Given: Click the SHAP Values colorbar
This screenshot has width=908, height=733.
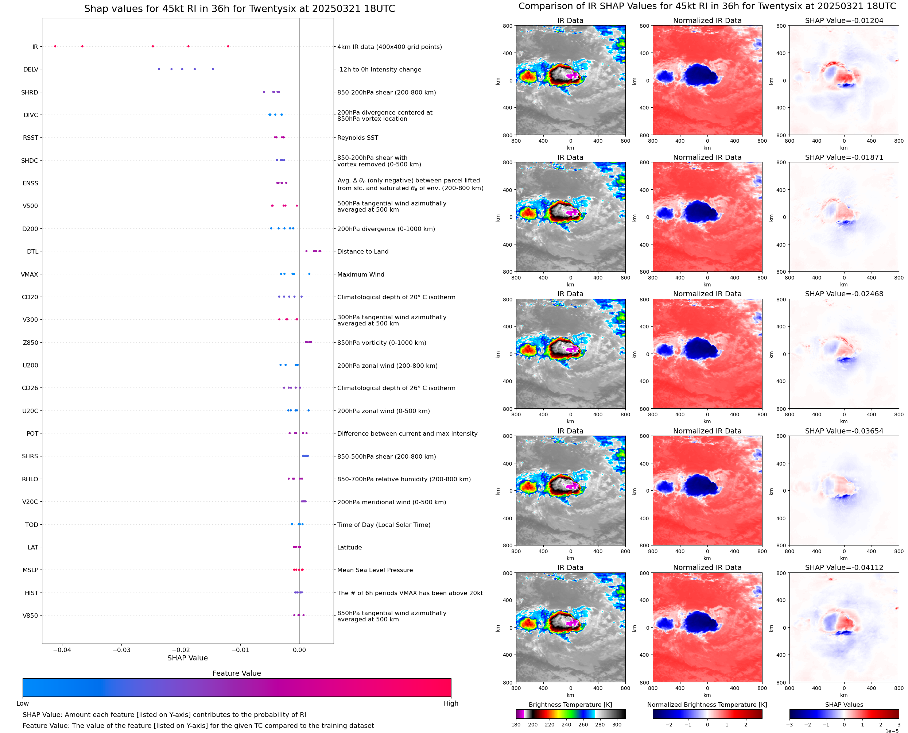Looking at the screenshot, I should pos(844,714).
